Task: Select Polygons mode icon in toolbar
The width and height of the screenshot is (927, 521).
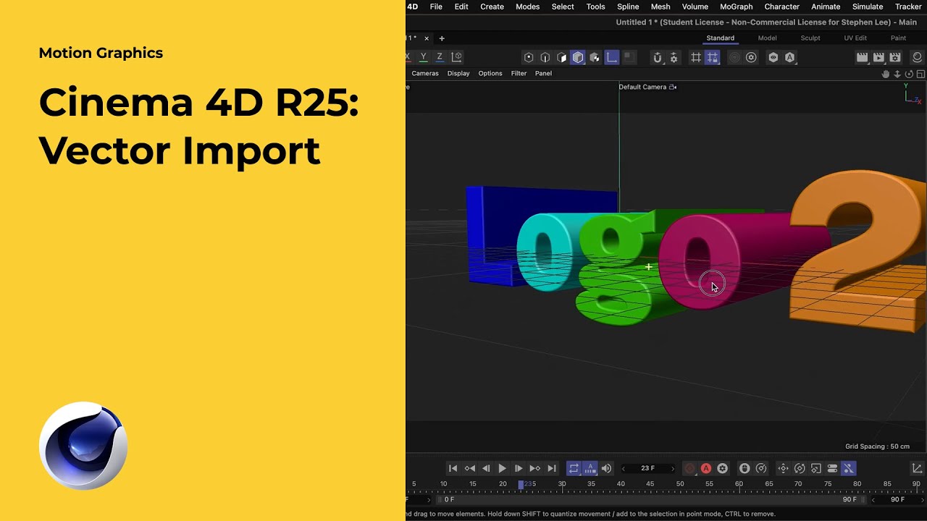Action: coord(561,57)
